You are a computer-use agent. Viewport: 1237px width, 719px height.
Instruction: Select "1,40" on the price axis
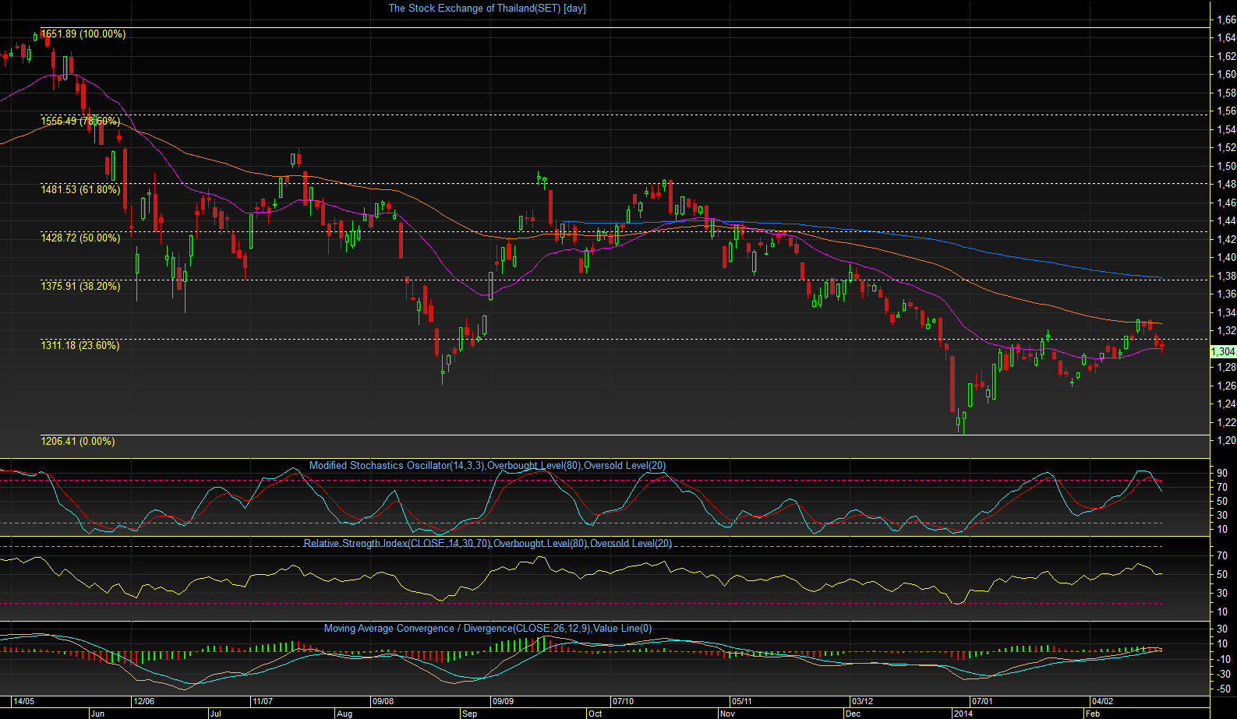[x=1226, y=258]
